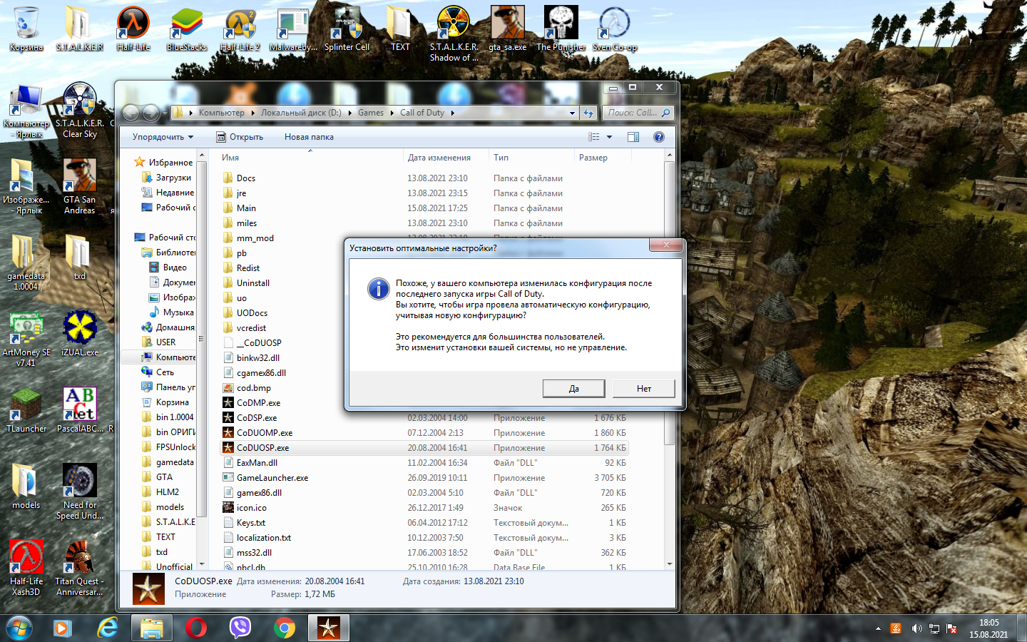
Task: Select Загрузки in navigation pane
Action: coord(173,178)
